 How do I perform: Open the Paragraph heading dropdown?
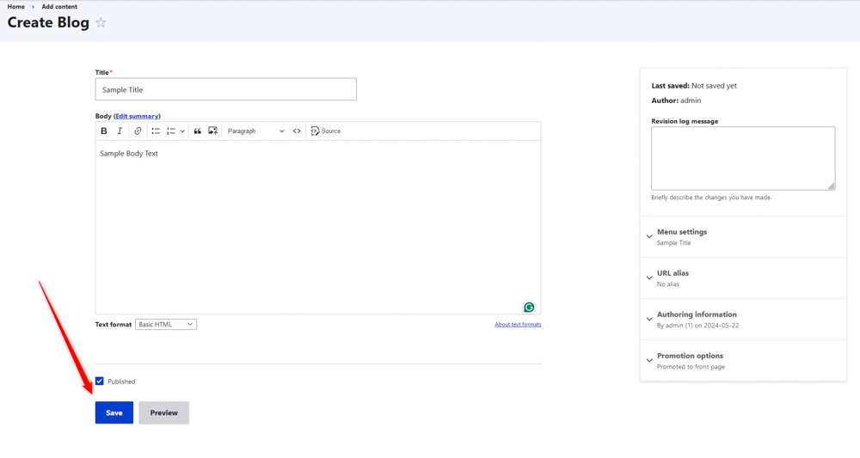[x=255, y=131]
